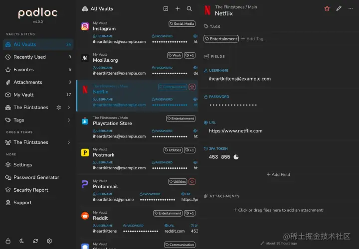
Task: Click the Instagram password dots in list
Action: point(170,42)
